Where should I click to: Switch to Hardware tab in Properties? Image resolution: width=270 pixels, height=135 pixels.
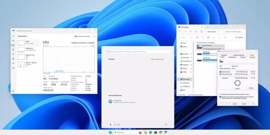click(243, 57)
